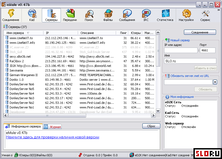The image size is (222, 159).
Task: Click the new version check link
Action: (x=52, y=137)
